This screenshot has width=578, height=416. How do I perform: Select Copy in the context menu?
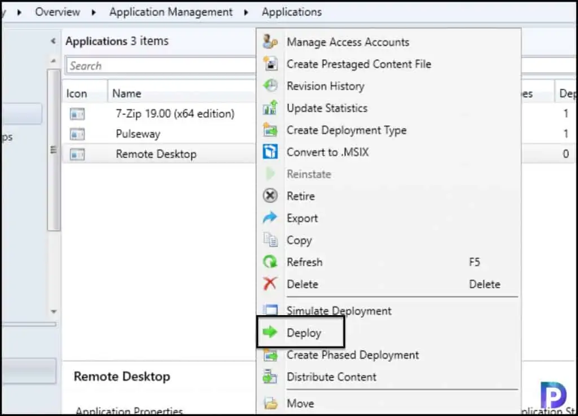coord(389,240)
